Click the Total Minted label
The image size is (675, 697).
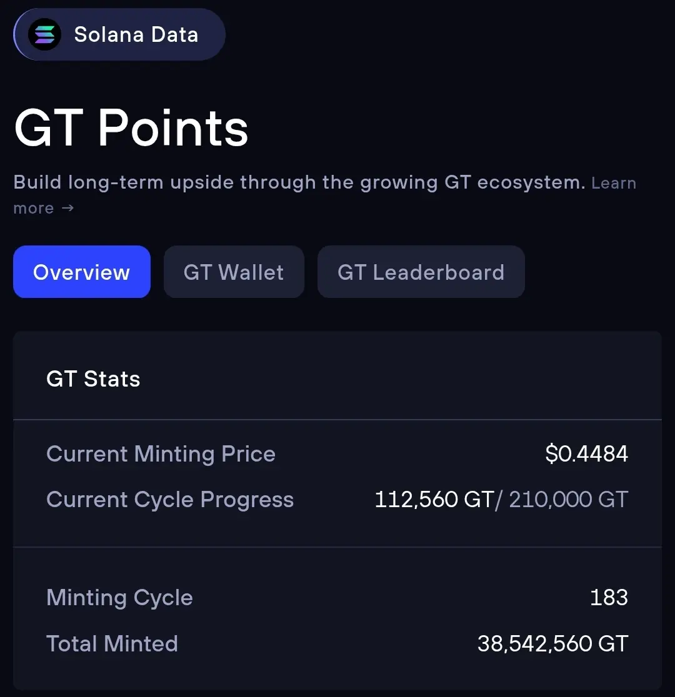click(112, 644)
